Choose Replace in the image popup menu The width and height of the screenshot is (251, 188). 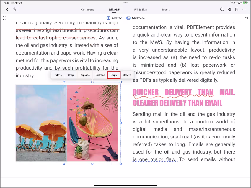pos(85,75)
